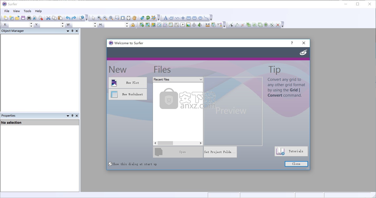Select the Polyline drawing tool
The width and height of the screenshot is (376, 198).
click(x=177, y=18)
